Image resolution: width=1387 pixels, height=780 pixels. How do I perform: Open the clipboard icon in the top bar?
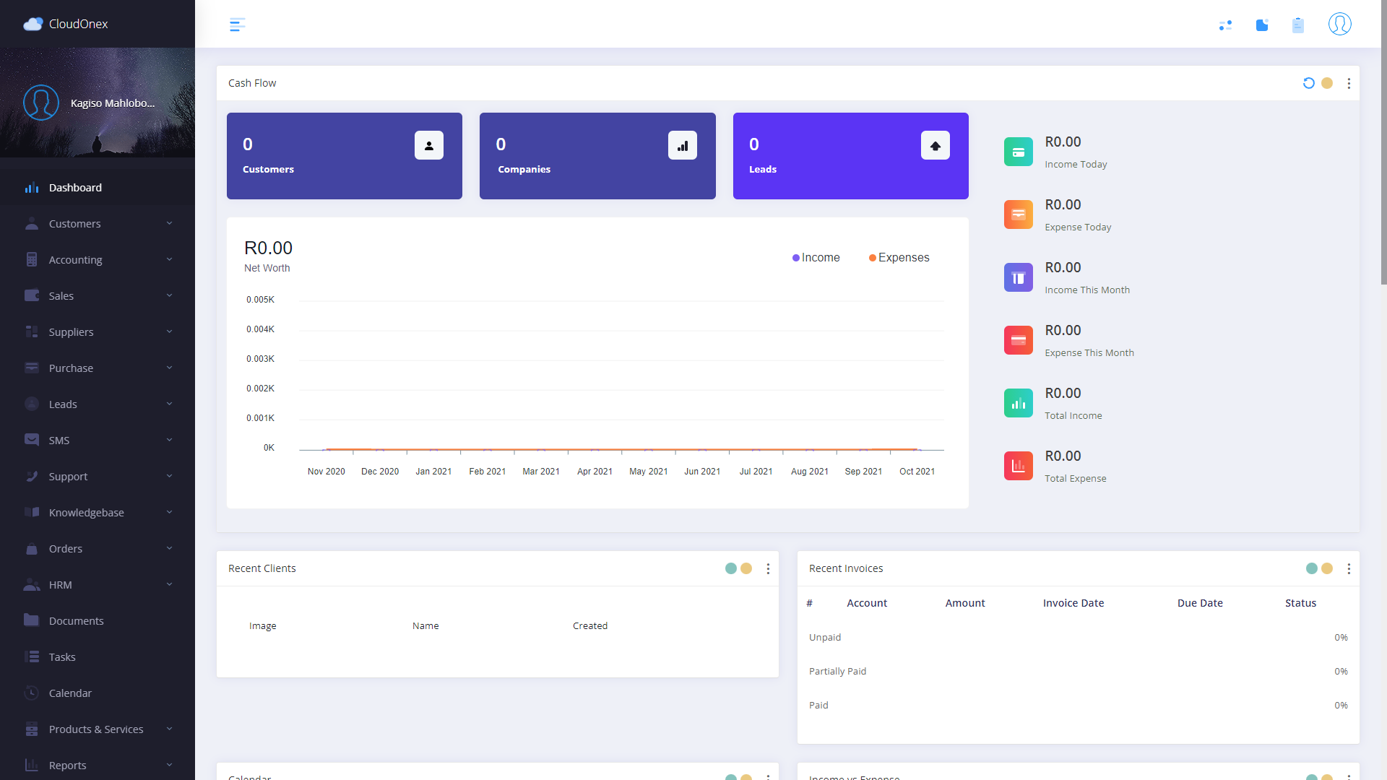1298,25
